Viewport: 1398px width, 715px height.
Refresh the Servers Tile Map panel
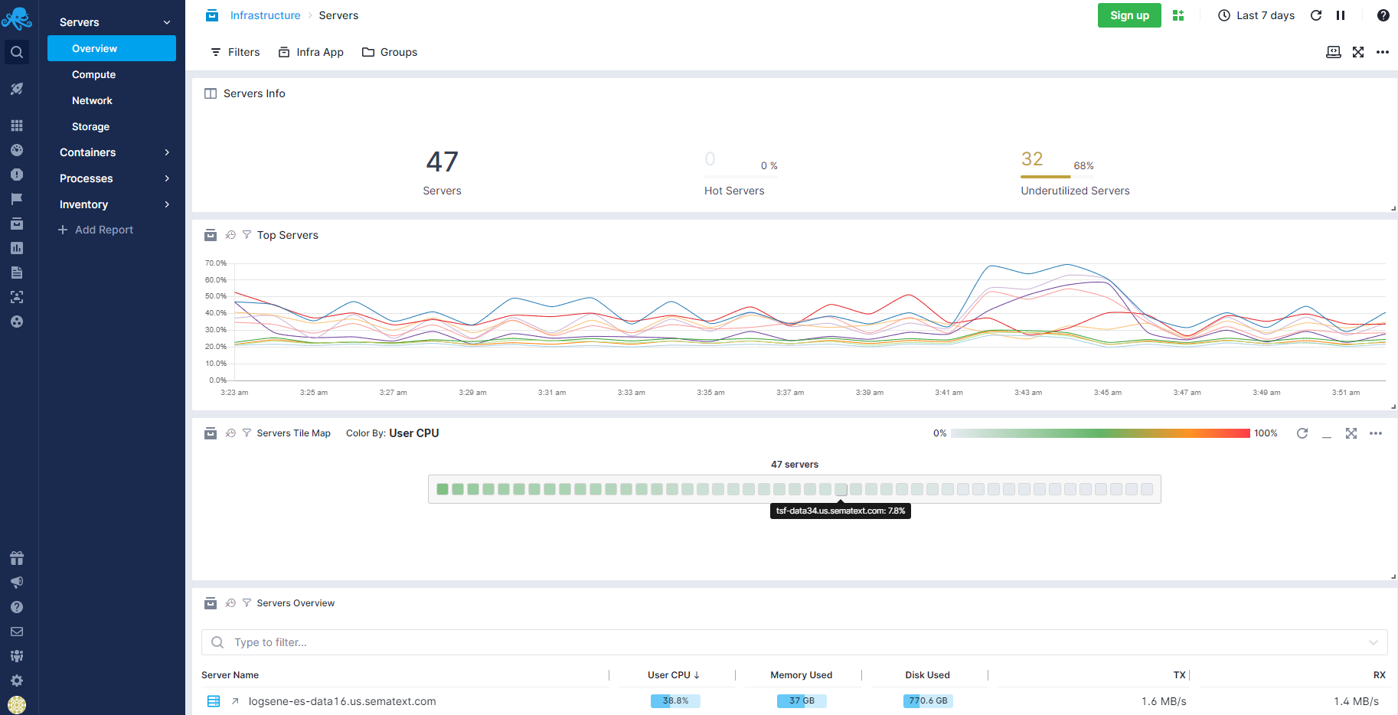pyautogui.click(x=1302, y=433)
